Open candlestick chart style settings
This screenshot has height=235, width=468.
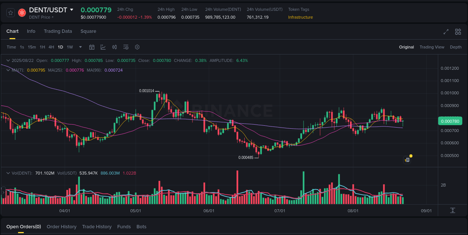point(115,47)
